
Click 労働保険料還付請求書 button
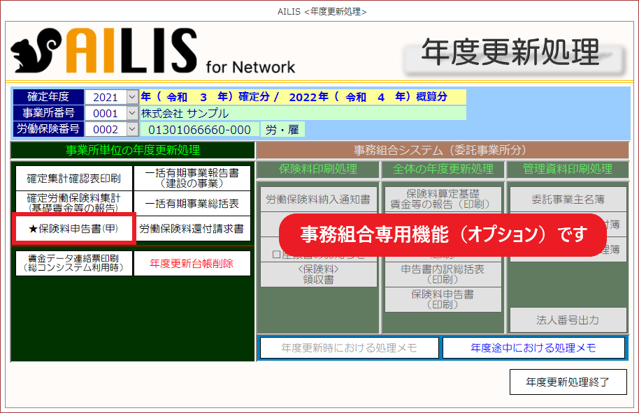[x=192, y=228]
